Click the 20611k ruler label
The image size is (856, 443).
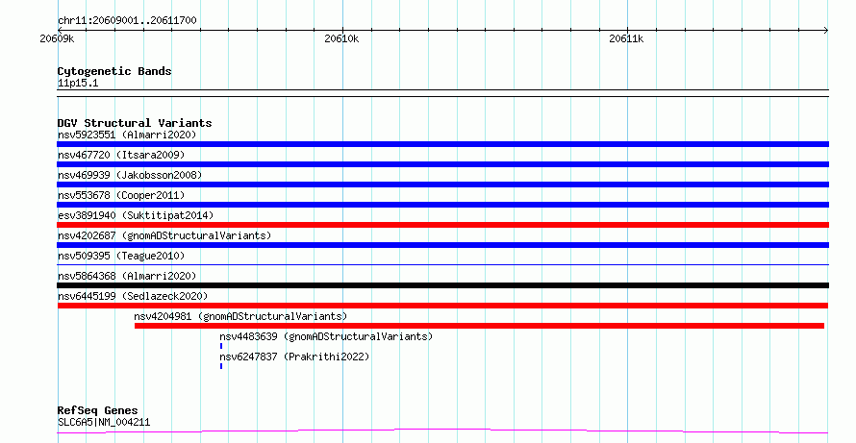click(626, 38)
